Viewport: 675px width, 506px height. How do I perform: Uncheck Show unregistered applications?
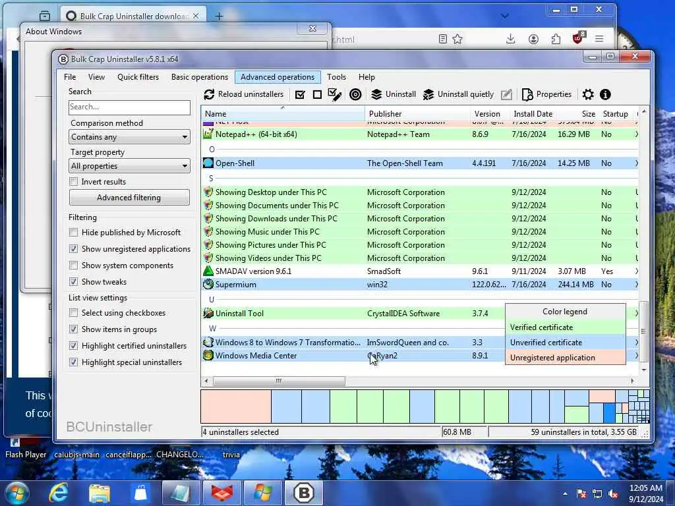[x=74, y=248]
